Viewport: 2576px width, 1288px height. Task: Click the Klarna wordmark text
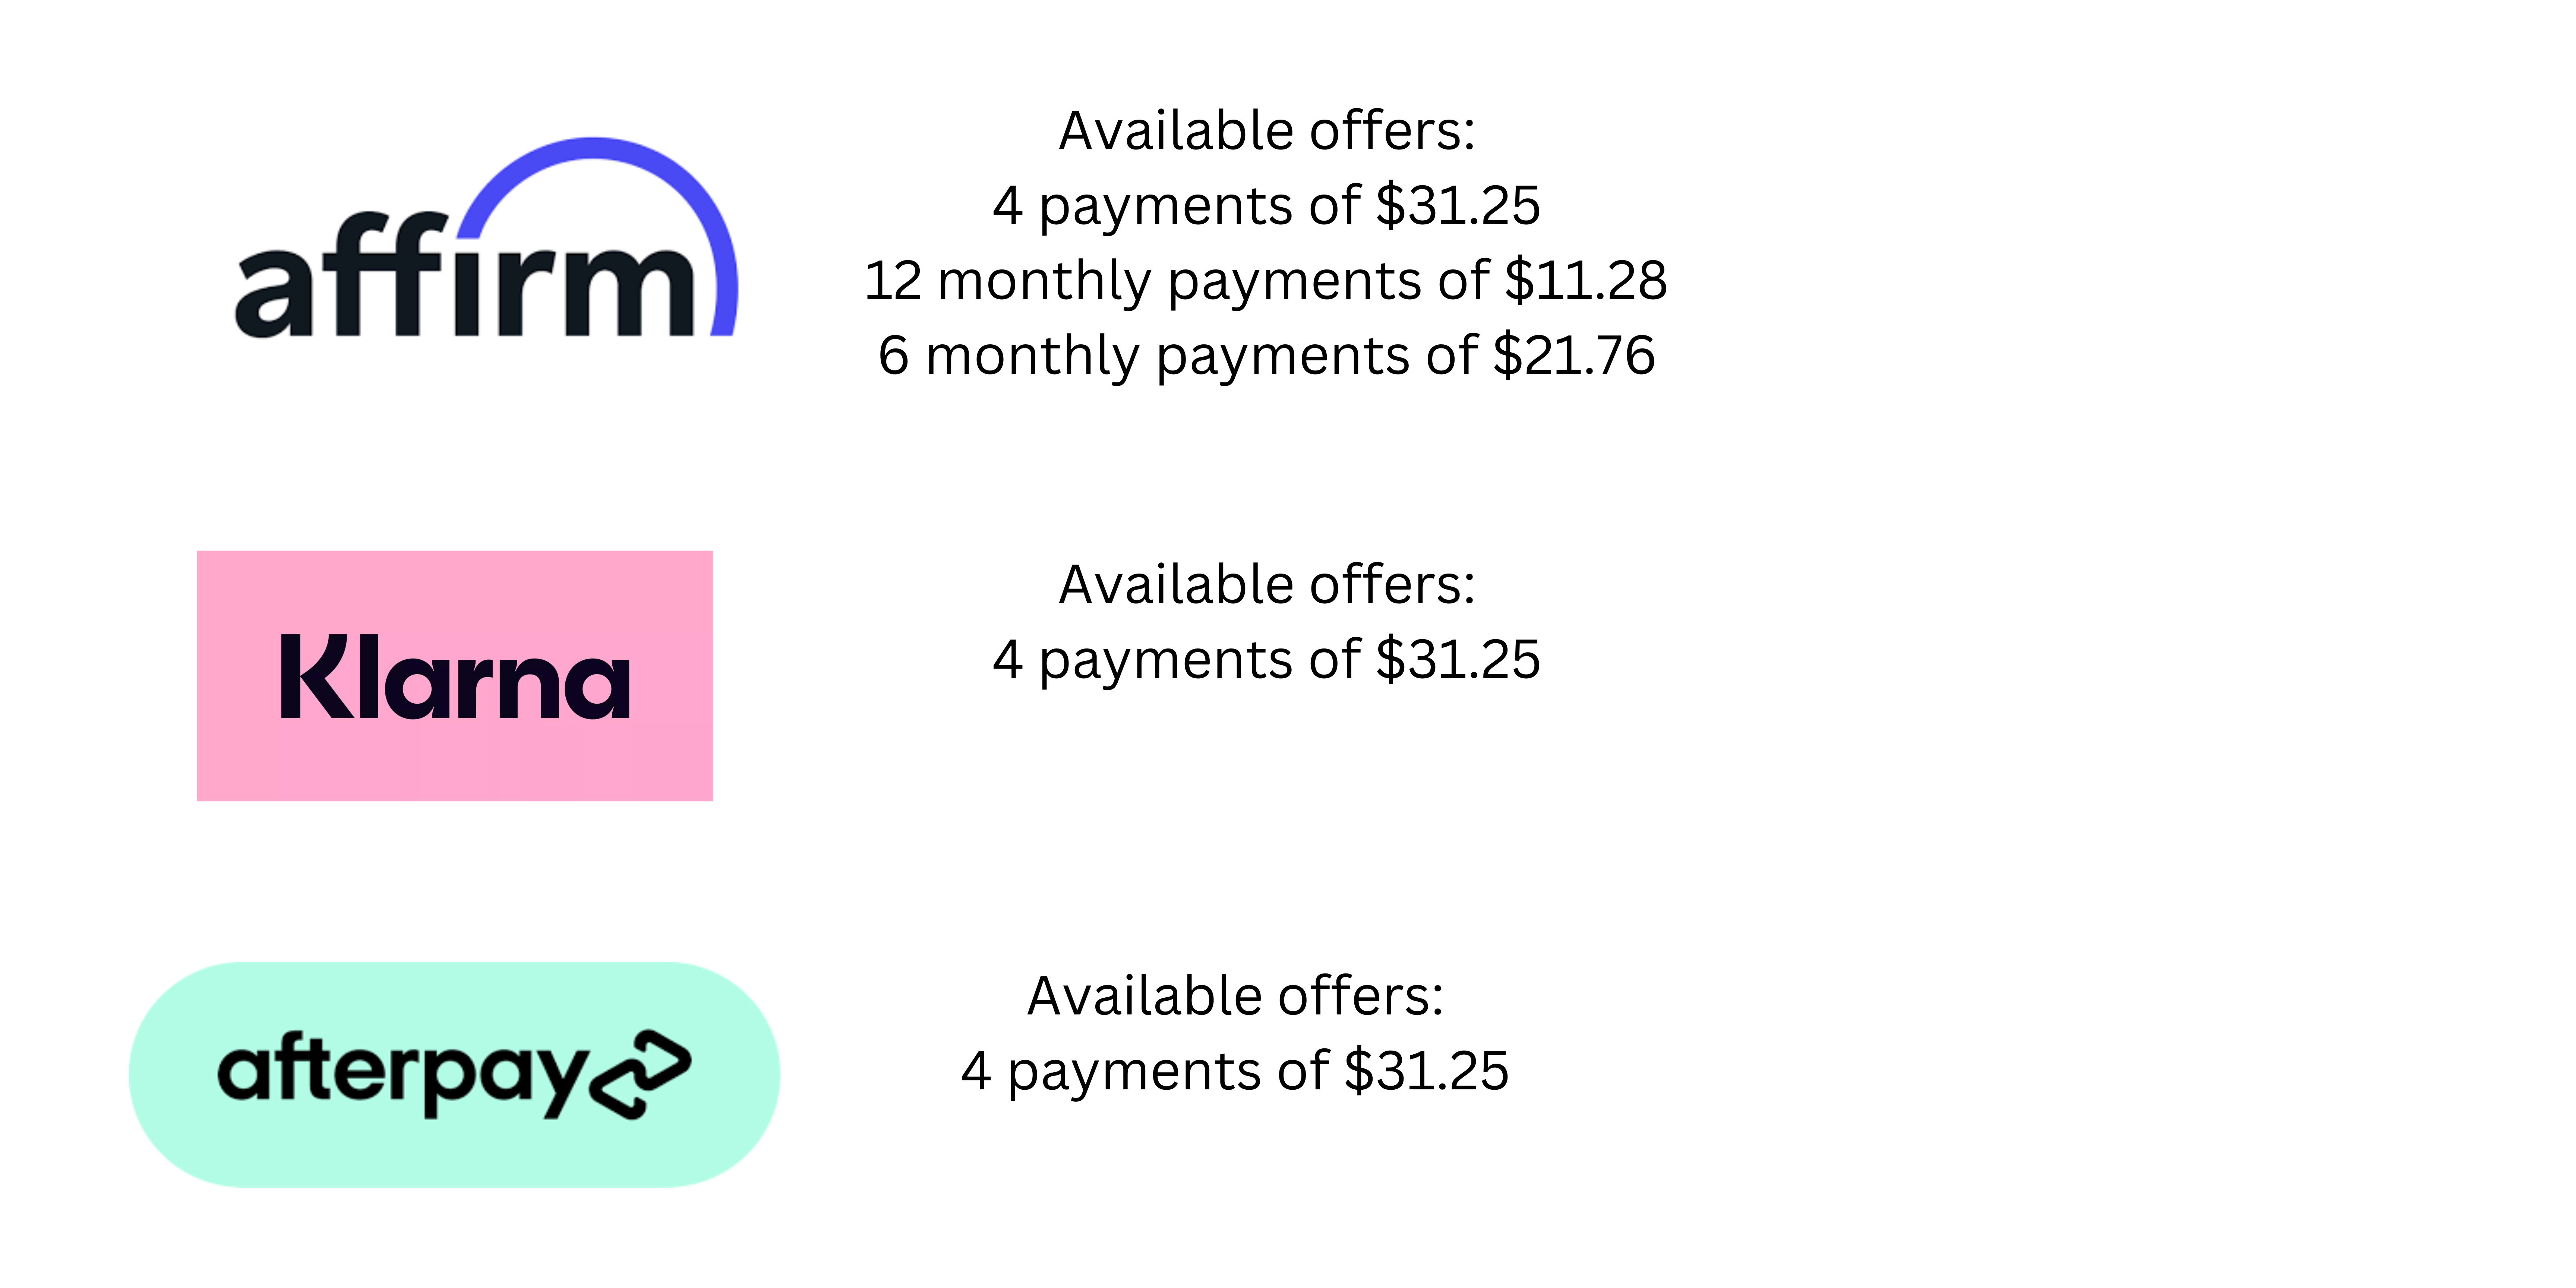[x=455, y=677]
